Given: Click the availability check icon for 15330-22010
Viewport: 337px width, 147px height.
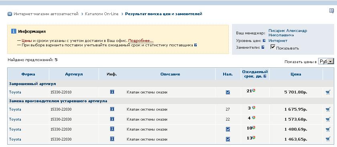Looking at the screenshot, I should click(228, 92).
